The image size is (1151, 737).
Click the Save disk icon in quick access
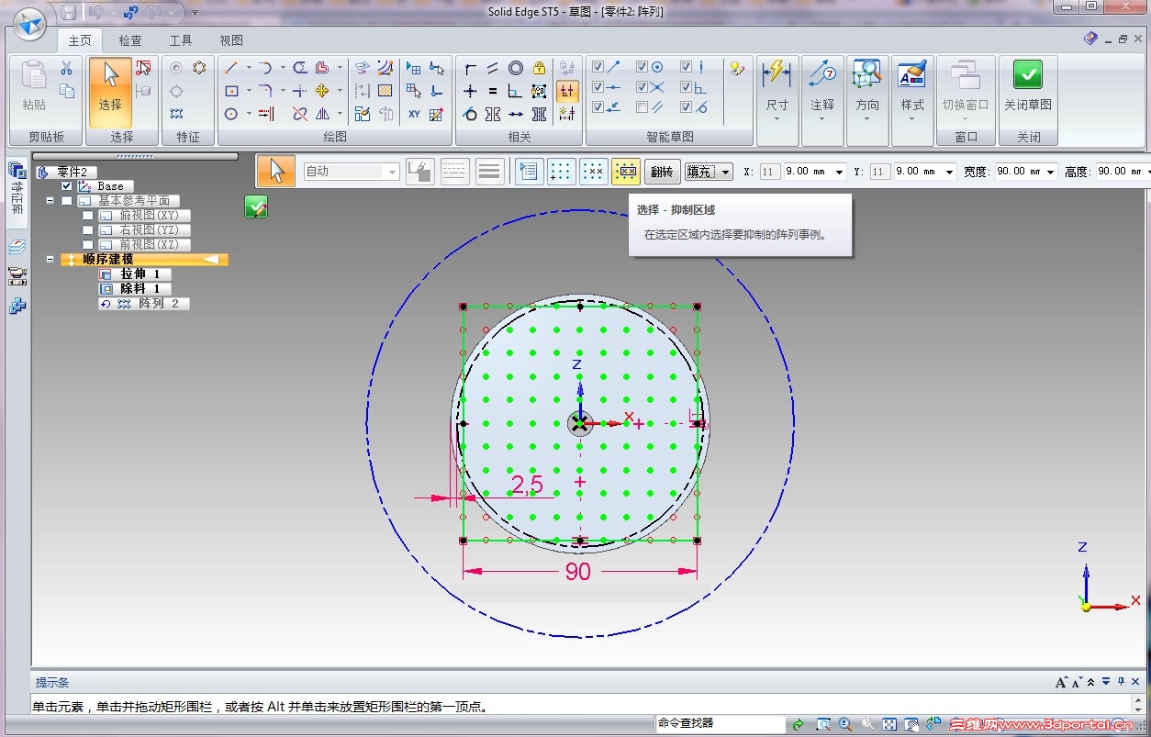click(x=69, y=12)
